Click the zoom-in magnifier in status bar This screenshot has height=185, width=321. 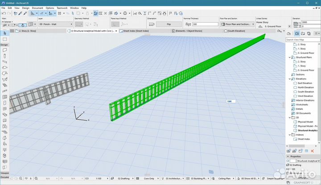click(21, 178)
